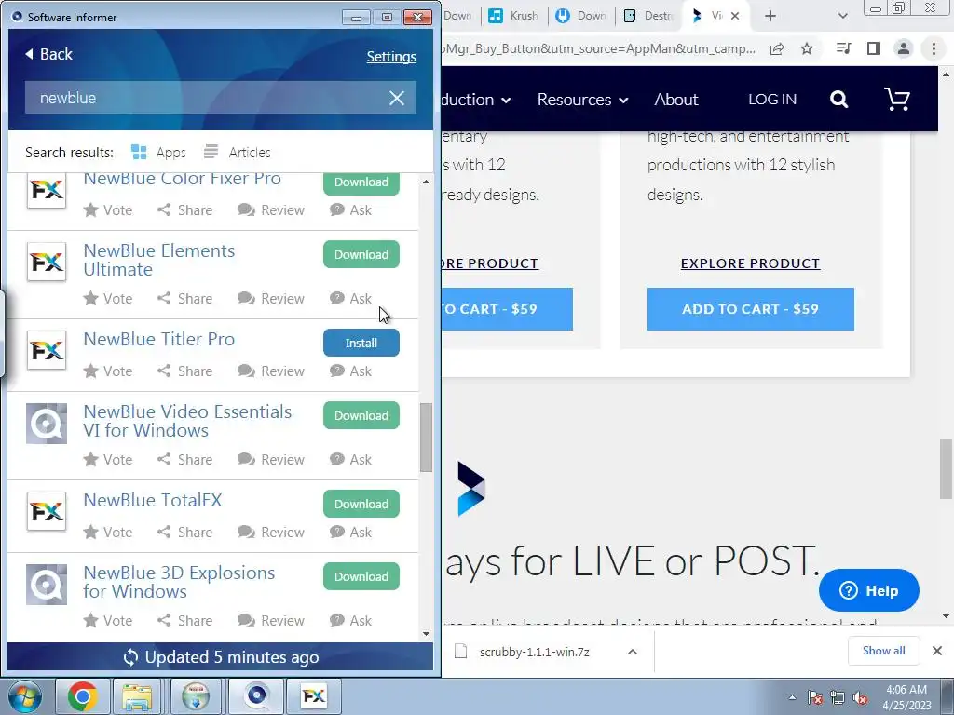The image size is (954, 715).
Task: Expand Resources menu on NewBlue website
Action: tap(582, 100)
